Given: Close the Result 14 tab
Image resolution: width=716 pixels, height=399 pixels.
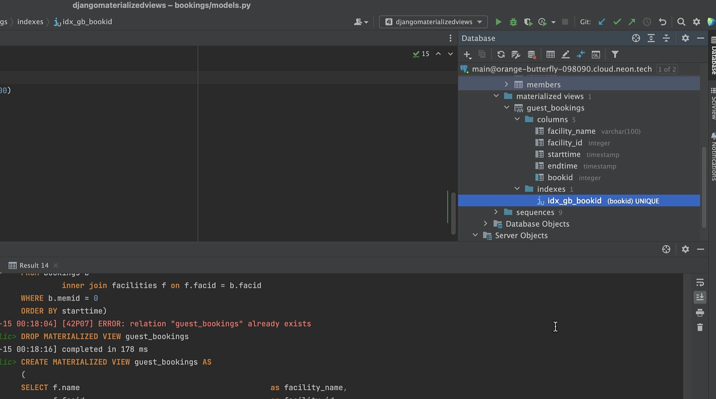Looking at the screenshot, I should (x=56, y=266).
